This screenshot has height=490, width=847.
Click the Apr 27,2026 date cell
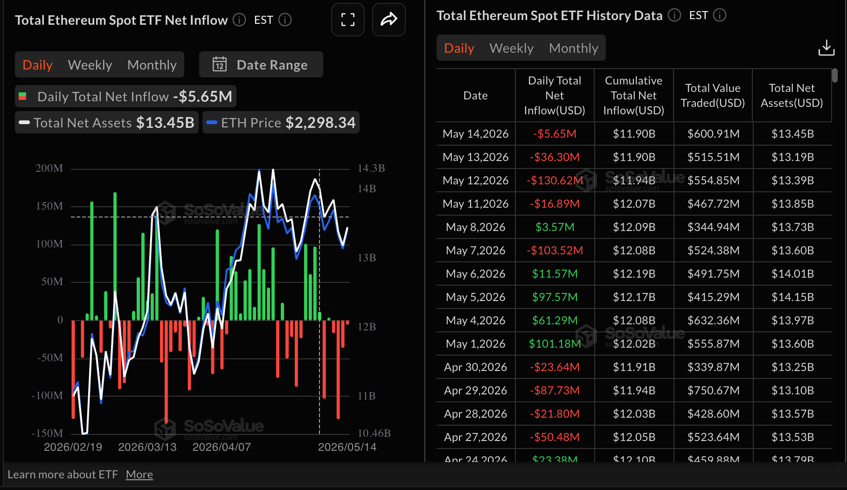pos(476,437)
